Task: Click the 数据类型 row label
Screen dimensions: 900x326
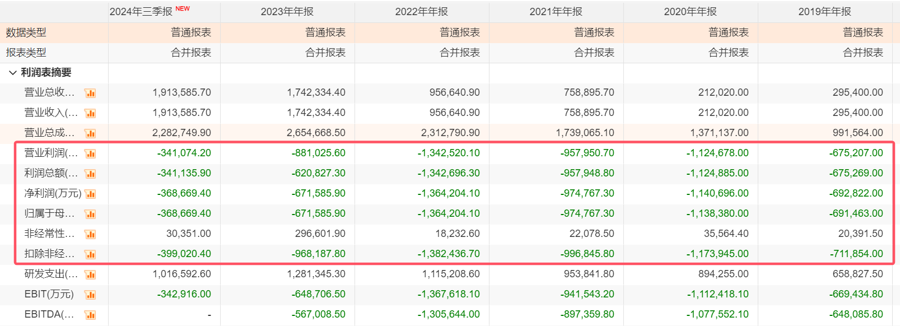Action: click(x=26, y=32)
